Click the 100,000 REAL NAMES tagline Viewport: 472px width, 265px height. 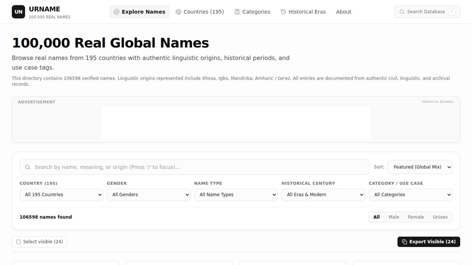(50, 17)
